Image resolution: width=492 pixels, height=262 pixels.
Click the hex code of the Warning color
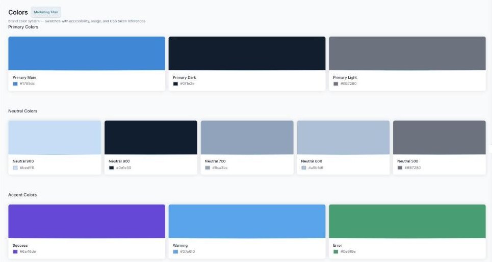point(188,252)
